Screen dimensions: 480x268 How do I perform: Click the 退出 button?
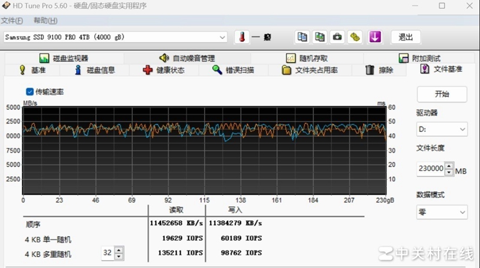click(406, 37)
